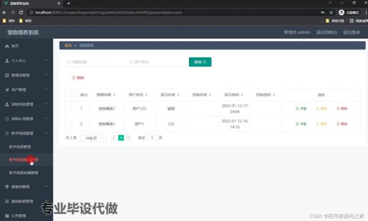The height and width of the screenshot is (221, 368).
Task: Check the checkbox for row 2
Action: [71, 124]
